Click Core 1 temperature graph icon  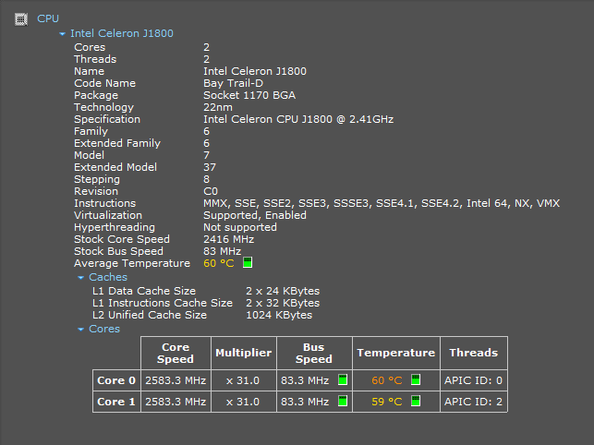coord(416,401)
